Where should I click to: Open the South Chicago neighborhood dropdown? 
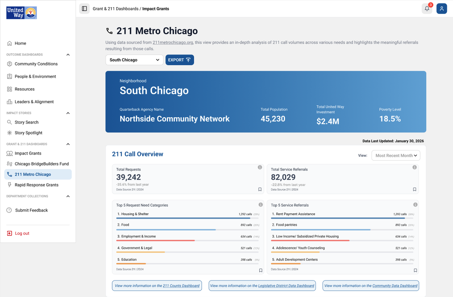134,60
